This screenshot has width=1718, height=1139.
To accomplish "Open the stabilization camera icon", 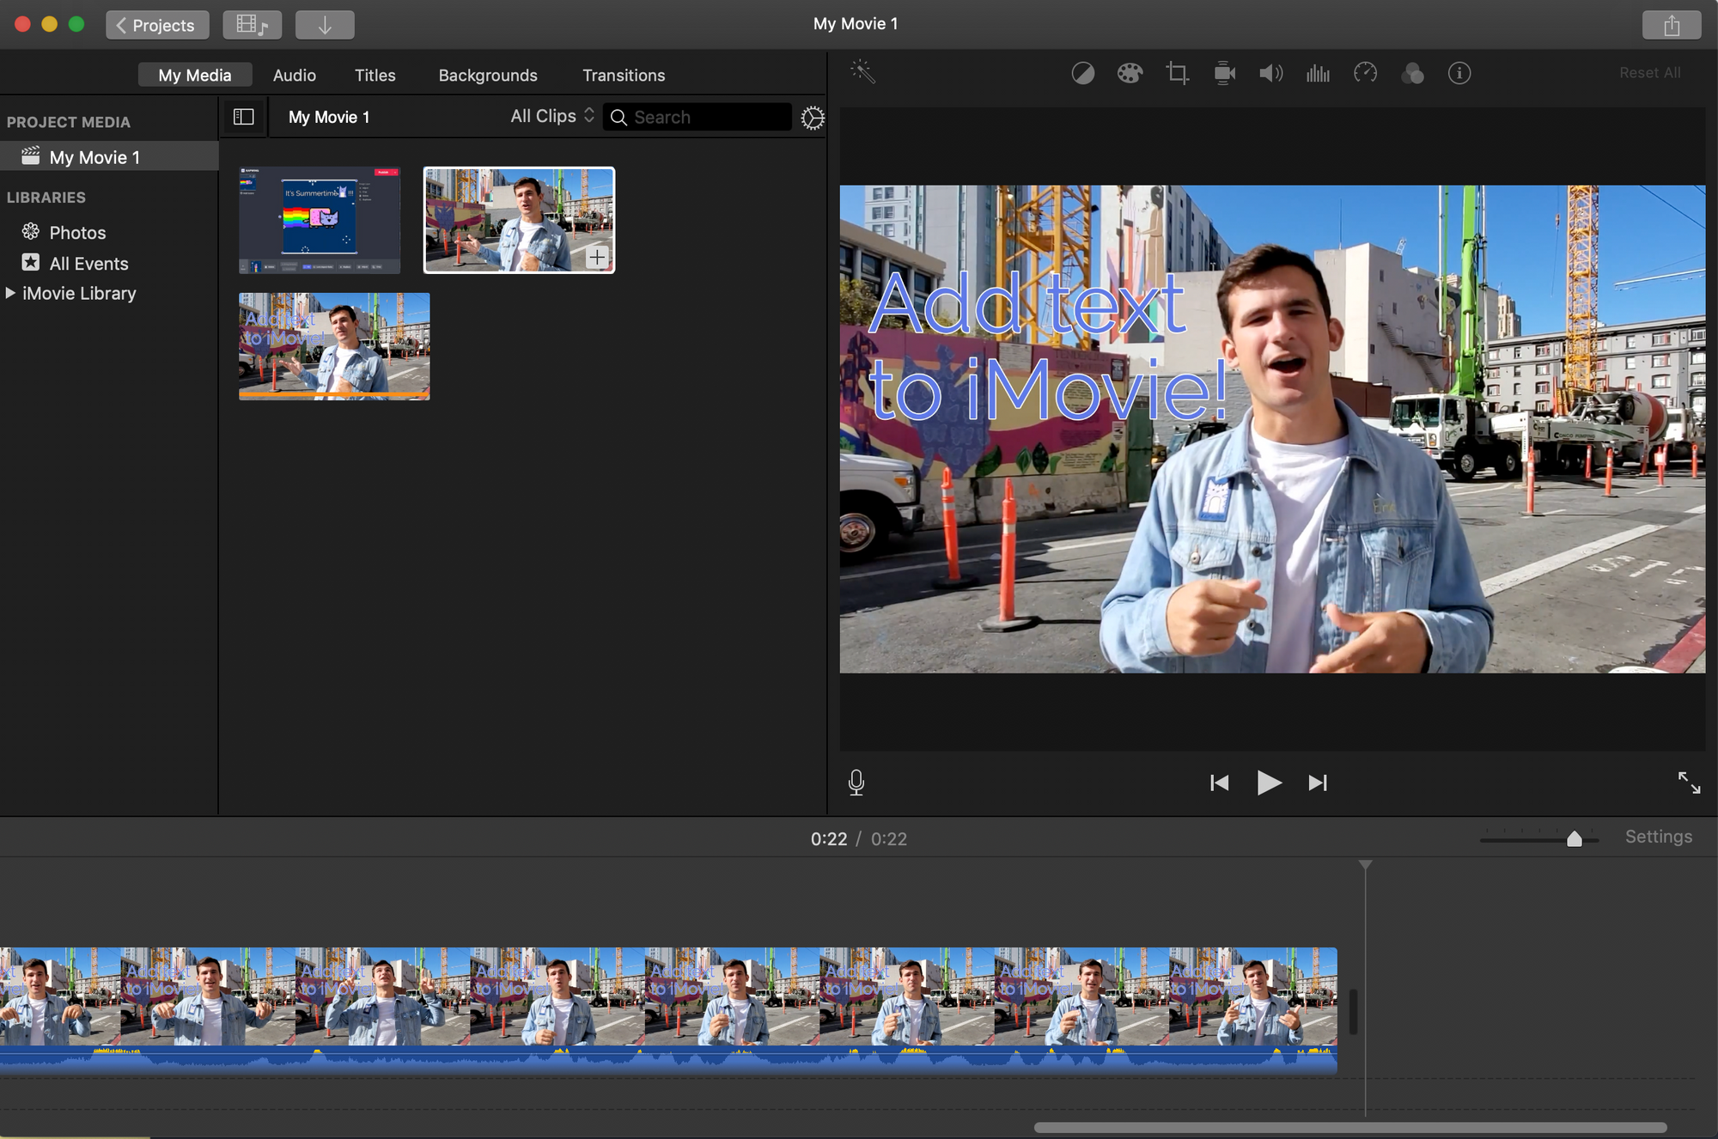I will point(1224,74).
